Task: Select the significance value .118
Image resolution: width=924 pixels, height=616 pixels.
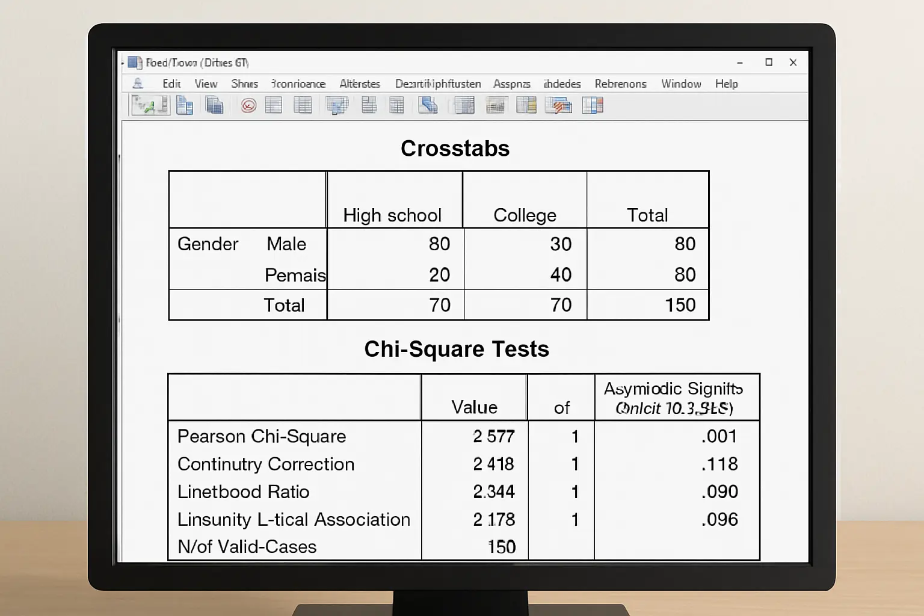Action: coord(719,464)
